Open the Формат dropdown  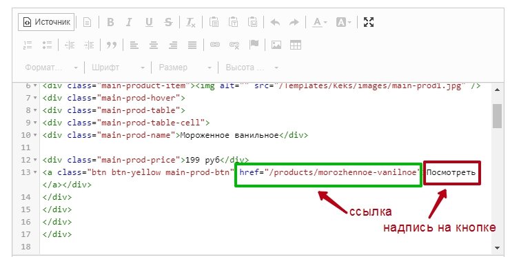tap(52, 68)
